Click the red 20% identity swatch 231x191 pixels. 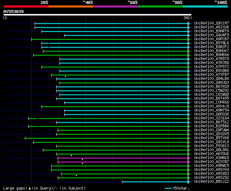click(26, 6)
